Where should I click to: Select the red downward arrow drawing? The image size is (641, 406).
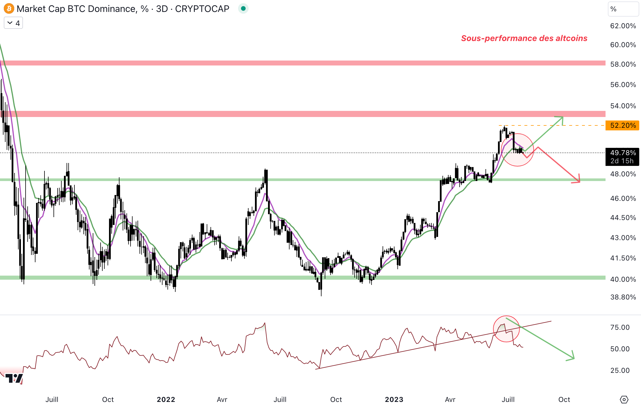pos(558,164)
